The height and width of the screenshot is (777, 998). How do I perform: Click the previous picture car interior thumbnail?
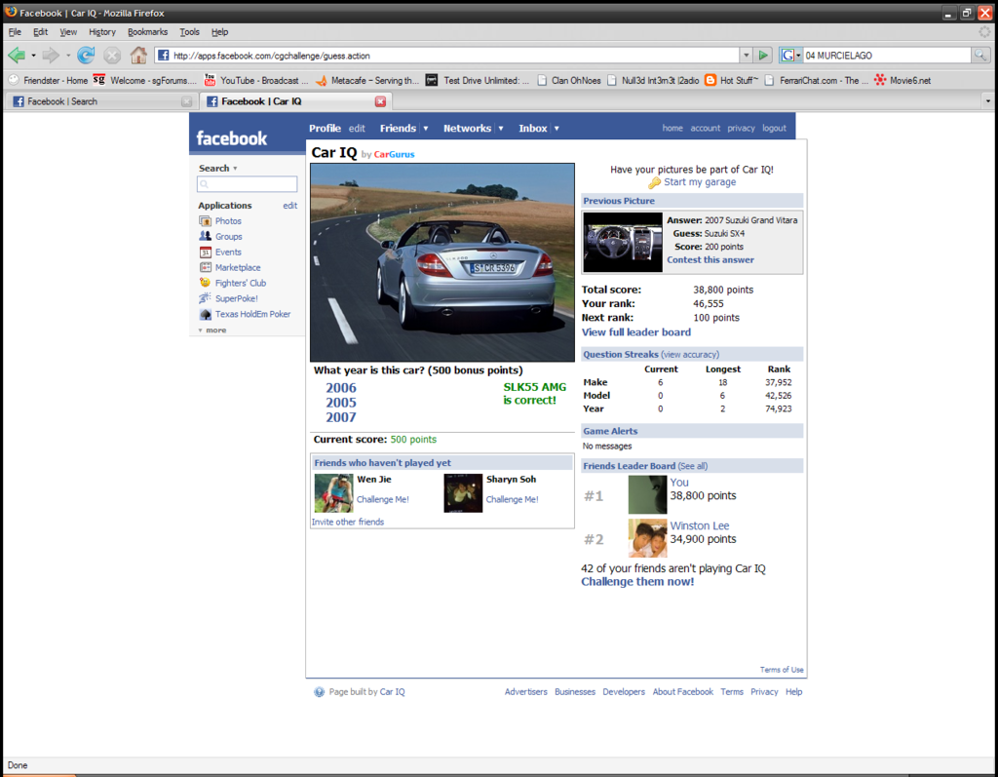coord(622,242)
